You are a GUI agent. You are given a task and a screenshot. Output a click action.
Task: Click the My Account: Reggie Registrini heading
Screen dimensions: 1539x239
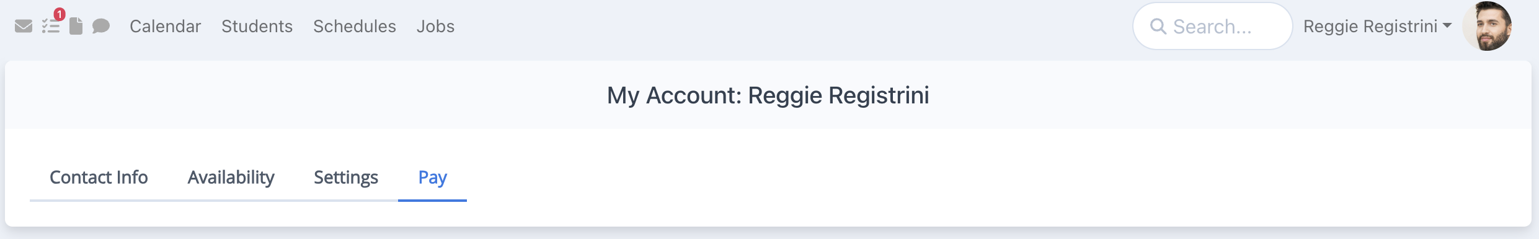tap(768, 95)
